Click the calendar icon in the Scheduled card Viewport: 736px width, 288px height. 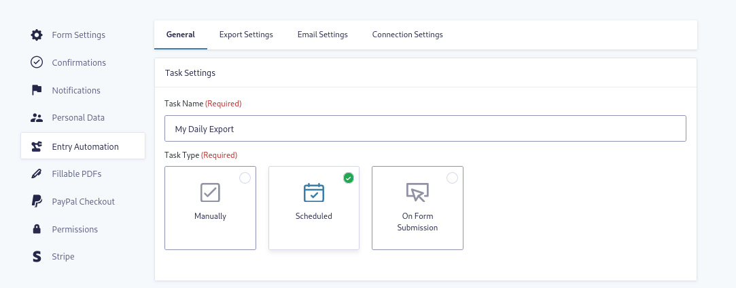click(x=313, y=193)
